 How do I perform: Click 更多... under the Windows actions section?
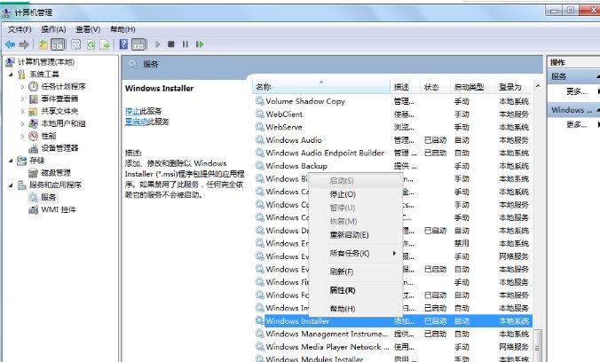[x=576, y=124]
